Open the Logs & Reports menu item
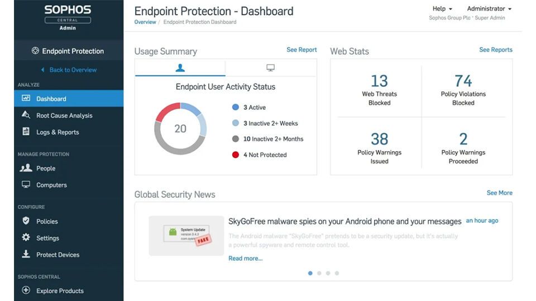Viewport: 536px width, 301px height. [69, 132]
